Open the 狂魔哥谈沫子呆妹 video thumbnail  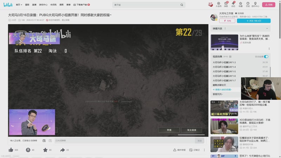[x=224, y=144]
